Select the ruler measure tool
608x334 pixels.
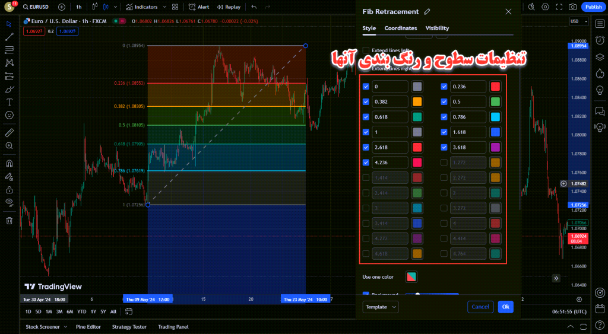tap(9, 132)
